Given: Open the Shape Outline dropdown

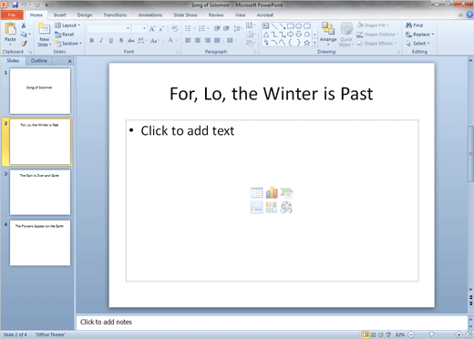Looking at the screenshot, I should 377,35.
